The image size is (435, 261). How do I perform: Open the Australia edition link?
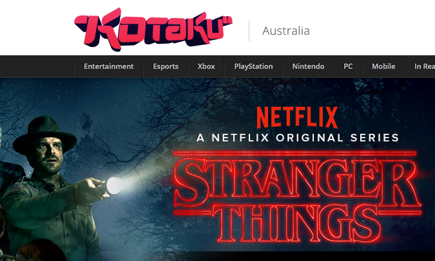point(285,31)
